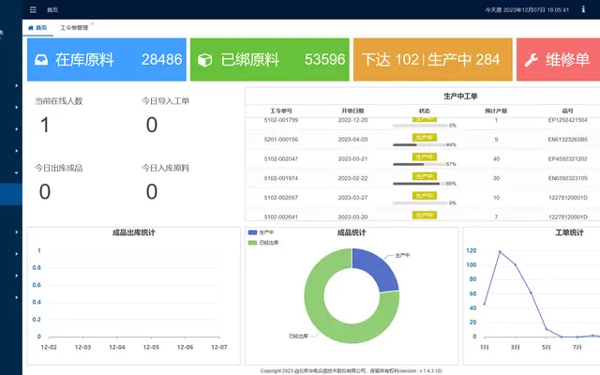The height and width of the screenshot is (375, 600).
Task: Toggle the 生产中 legend entry in 成品统计
Action: pyautogui.click(x=261, y=232)
